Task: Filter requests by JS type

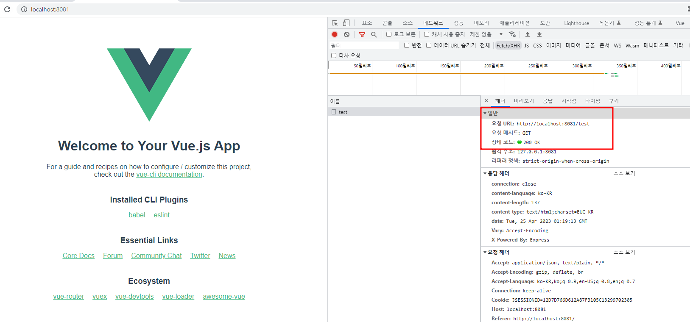Action: coord(526,45)
